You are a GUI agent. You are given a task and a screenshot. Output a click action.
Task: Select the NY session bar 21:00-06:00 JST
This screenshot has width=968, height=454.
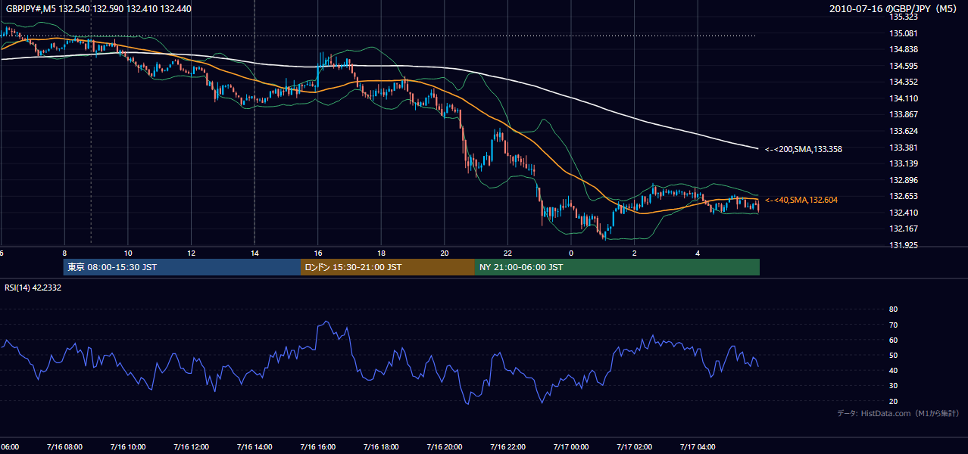(x=617, y=267)
